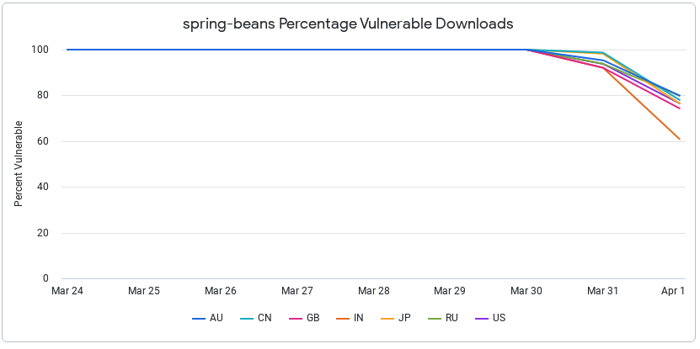
Task: Click the Apr 1 x-axis label
Action: (672, 291)
